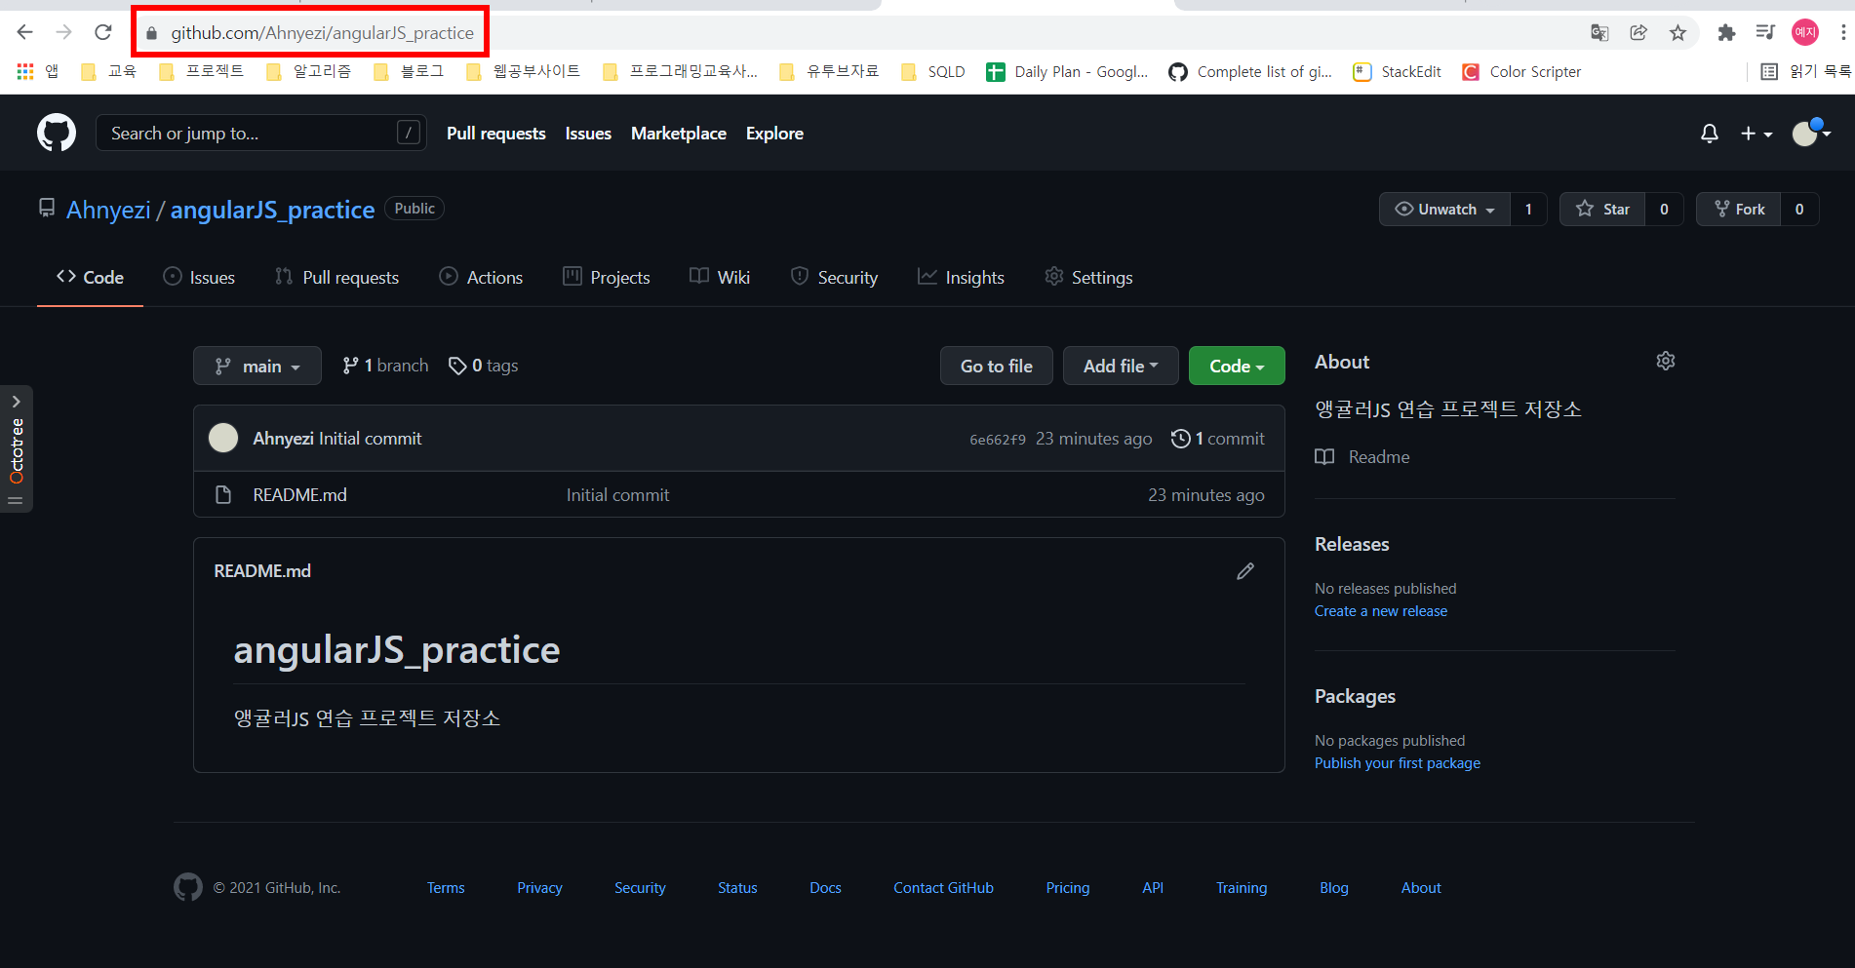
Task: Open the 0 tags link
Action: 484,366
